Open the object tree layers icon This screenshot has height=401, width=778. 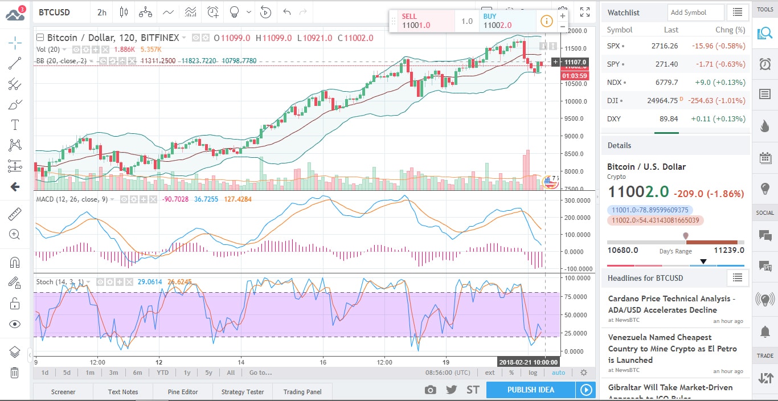pos(15,353)
